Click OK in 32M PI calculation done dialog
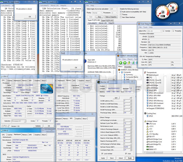Screen dimensions: 183x162 [76, 67]
